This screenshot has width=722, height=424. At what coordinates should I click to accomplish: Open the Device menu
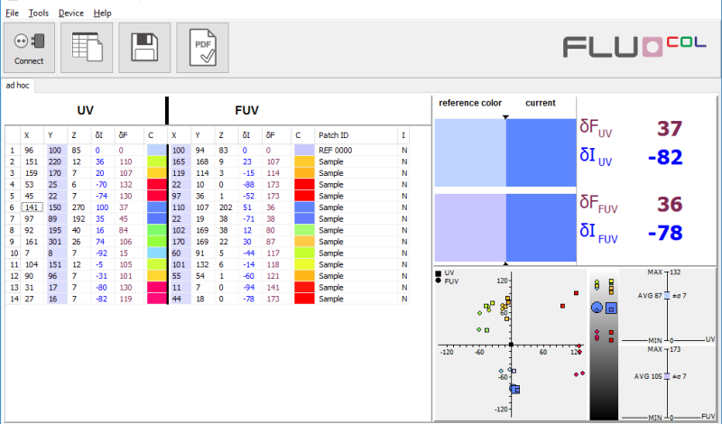71,13
